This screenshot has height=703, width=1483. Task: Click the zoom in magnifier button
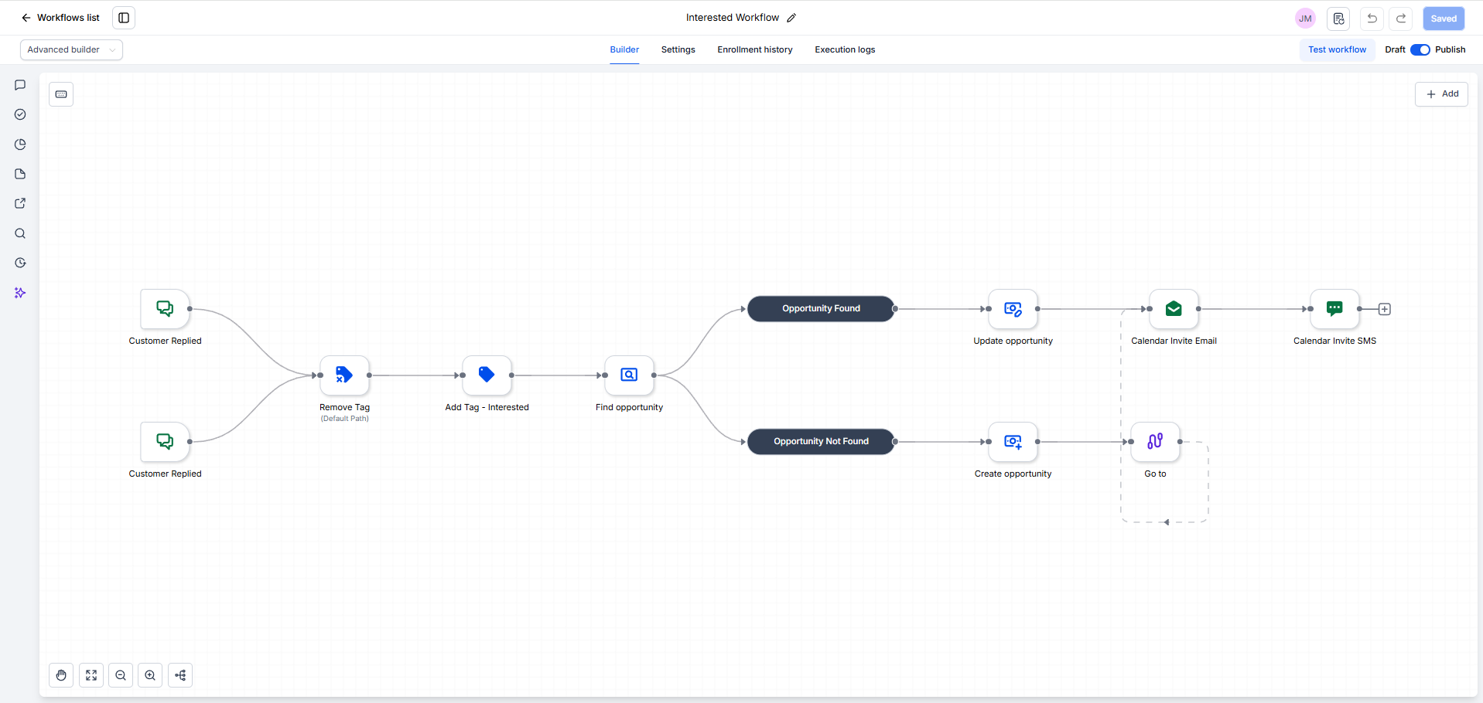tap(150, 675)
